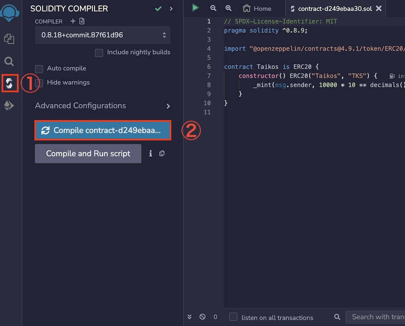Click the green Run script play icon

[x=196, y=8]
